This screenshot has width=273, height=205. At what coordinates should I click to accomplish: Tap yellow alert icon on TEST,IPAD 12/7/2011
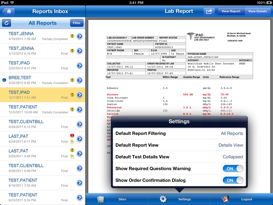[x=72, y=95]
